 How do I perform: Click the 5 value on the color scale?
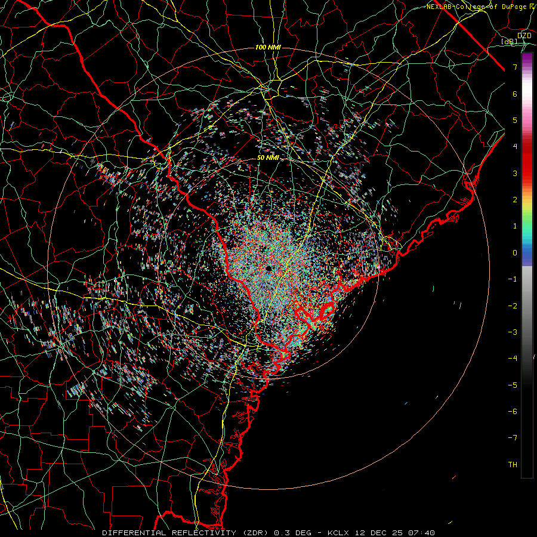point(515,120)
